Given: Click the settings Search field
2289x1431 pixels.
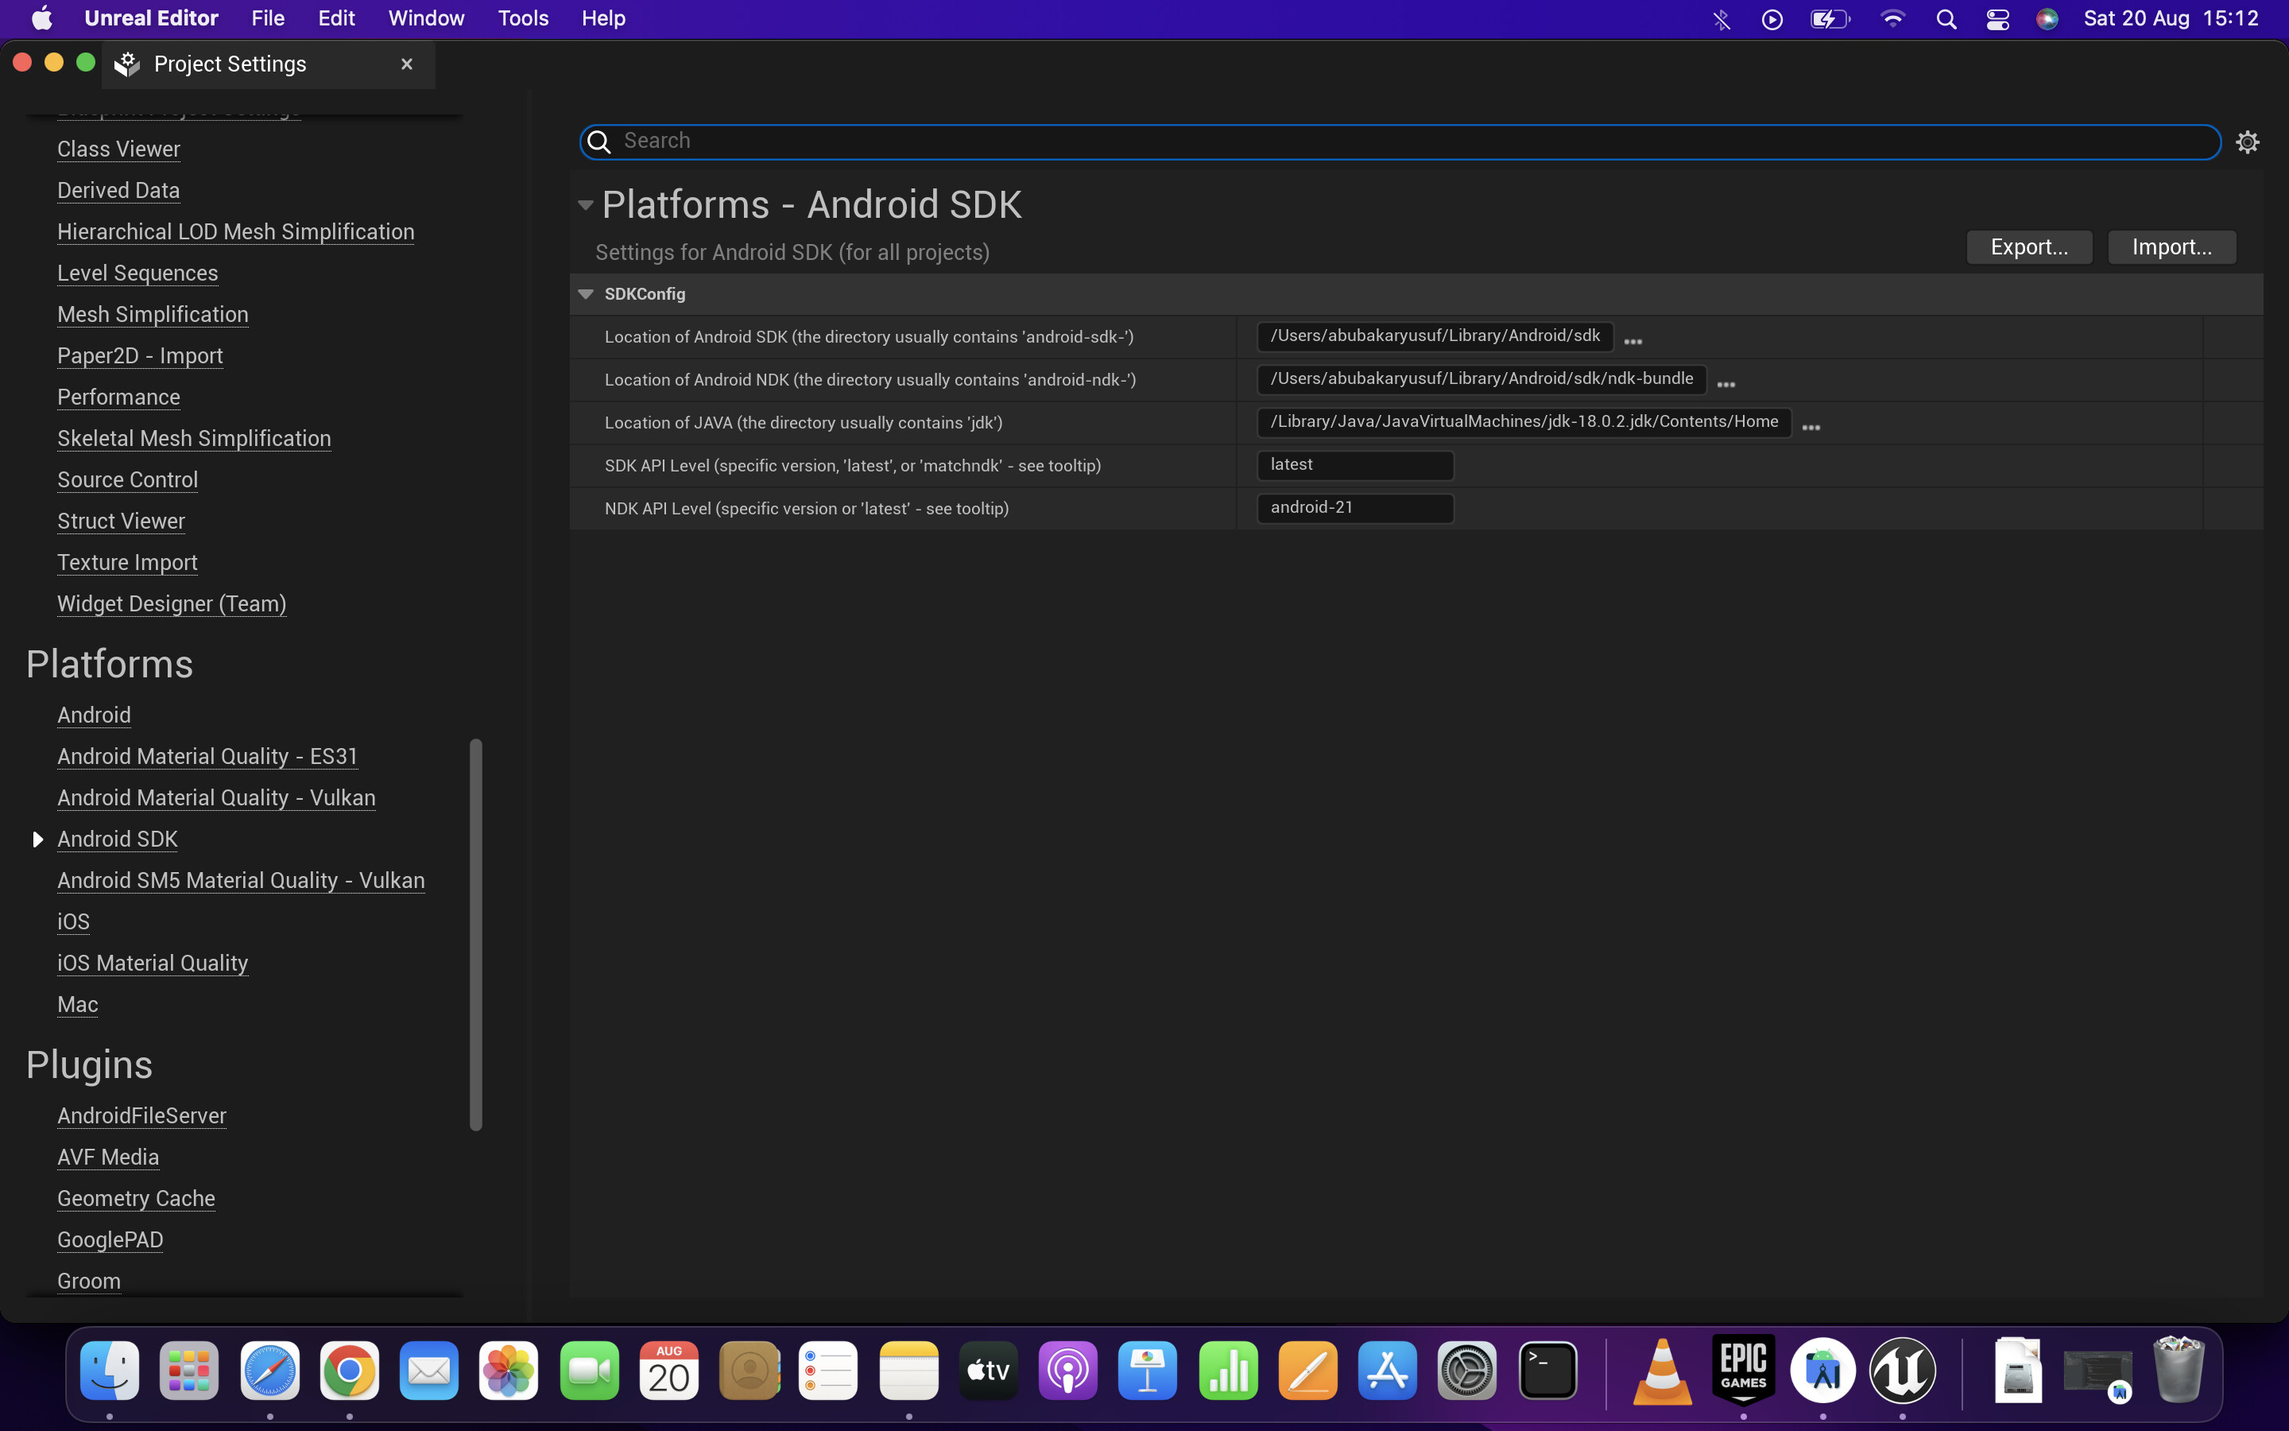Looking at the screenshot, I should click(x=1400, y=142).
